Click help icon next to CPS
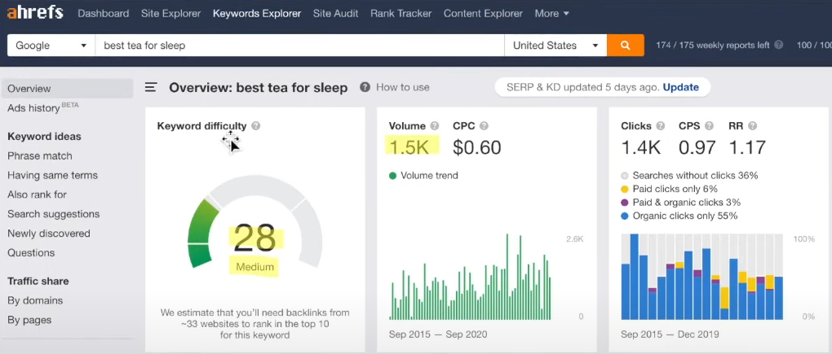Image resolution: width=832 pixels, height=354 pixels. pos(709,126)
